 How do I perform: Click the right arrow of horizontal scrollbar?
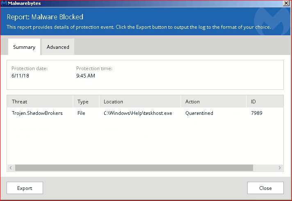[x=280, y=168]
